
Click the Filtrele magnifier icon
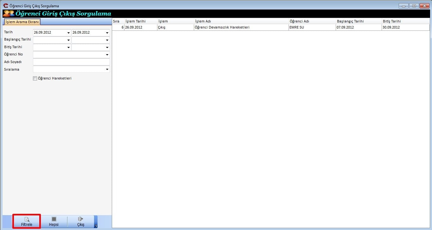27,219
